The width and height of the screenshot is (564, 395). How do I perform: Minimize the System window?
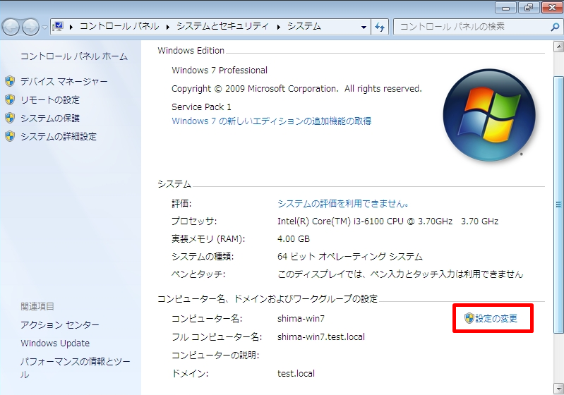[x=506, y=8]
